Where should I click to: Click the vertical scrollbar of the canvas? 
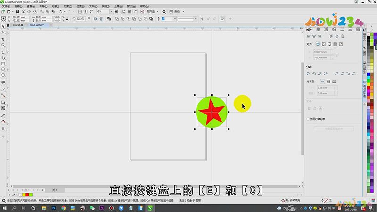(x=303, y=108)
